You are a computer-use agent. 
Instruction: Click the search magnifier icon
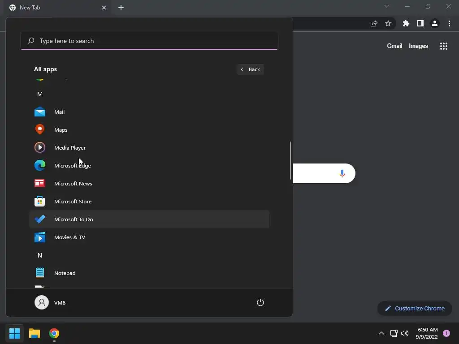[x=31, y=41]
